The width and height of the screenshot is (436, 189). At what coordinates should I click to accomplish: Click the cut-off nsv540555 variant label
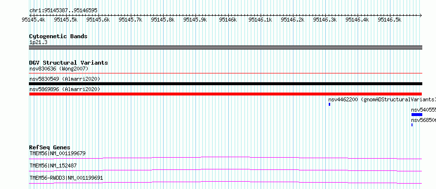click(423, 110)
